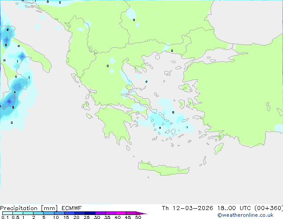
Task: Click the island of Crete on map
Action: coord(163,168)
